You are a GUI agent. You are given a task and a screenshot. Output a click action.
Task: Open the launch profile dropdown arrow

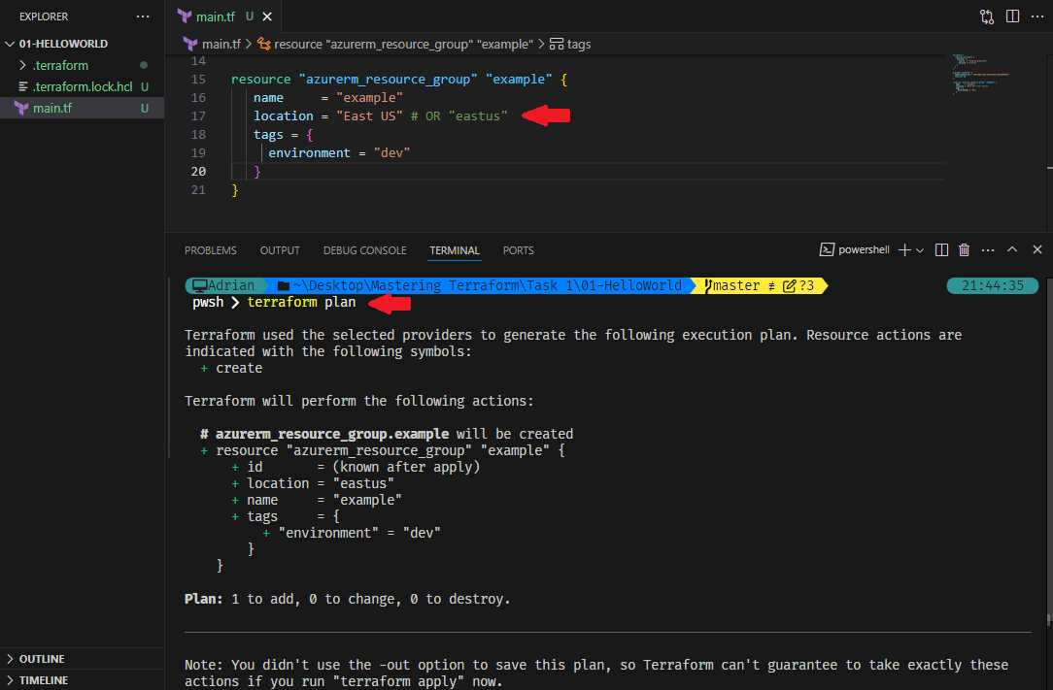pos(920,250)
